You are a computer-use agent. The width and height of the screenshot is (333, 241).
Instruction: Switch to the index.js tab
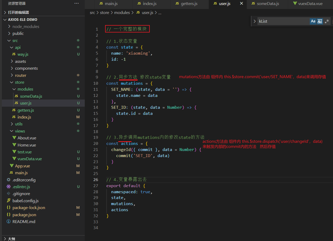(x=147, y=4)
